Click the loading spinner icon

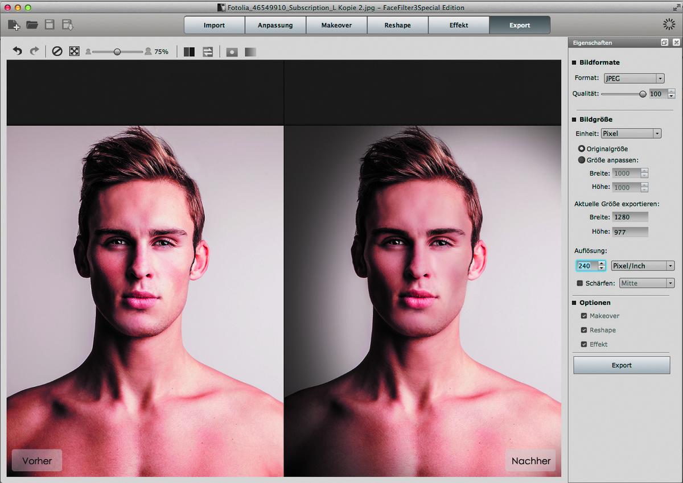click(x=669, y=24)
